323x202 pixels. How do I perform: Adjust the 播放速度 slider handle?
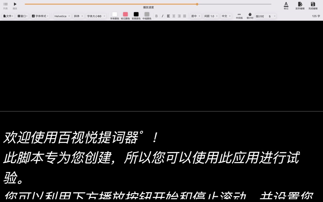coord(197,4)
